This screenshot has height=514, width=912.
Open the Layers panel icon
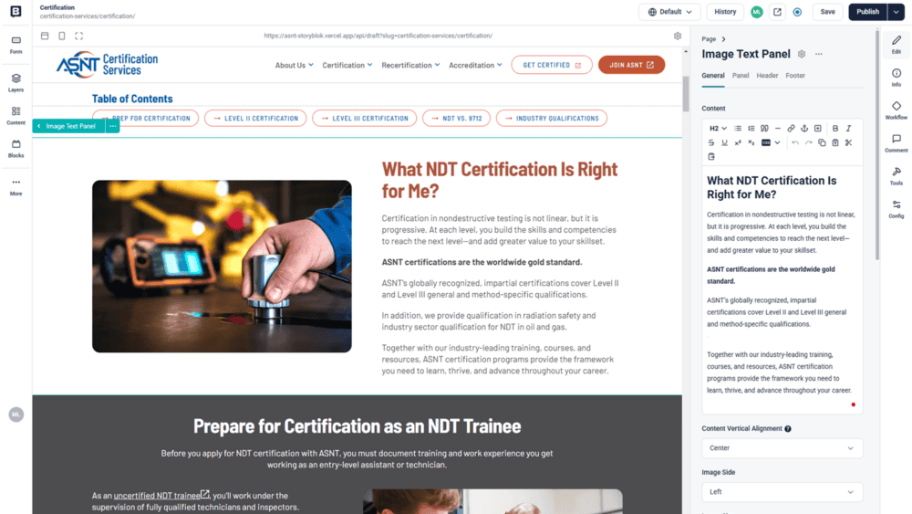[16, 83]
